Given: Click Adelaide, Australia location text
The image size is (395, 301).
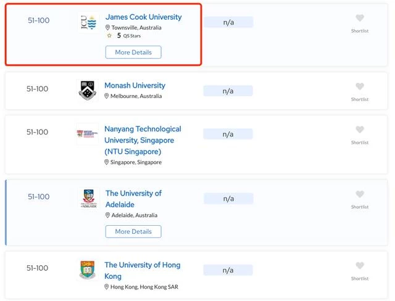Looking at the screenshot, I should (135, 215).
